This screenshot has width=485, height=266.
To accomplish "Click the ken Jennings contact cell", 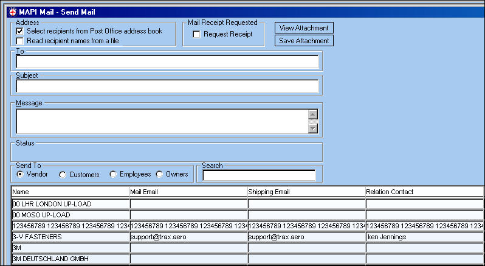I will click(x=425, y=237).
